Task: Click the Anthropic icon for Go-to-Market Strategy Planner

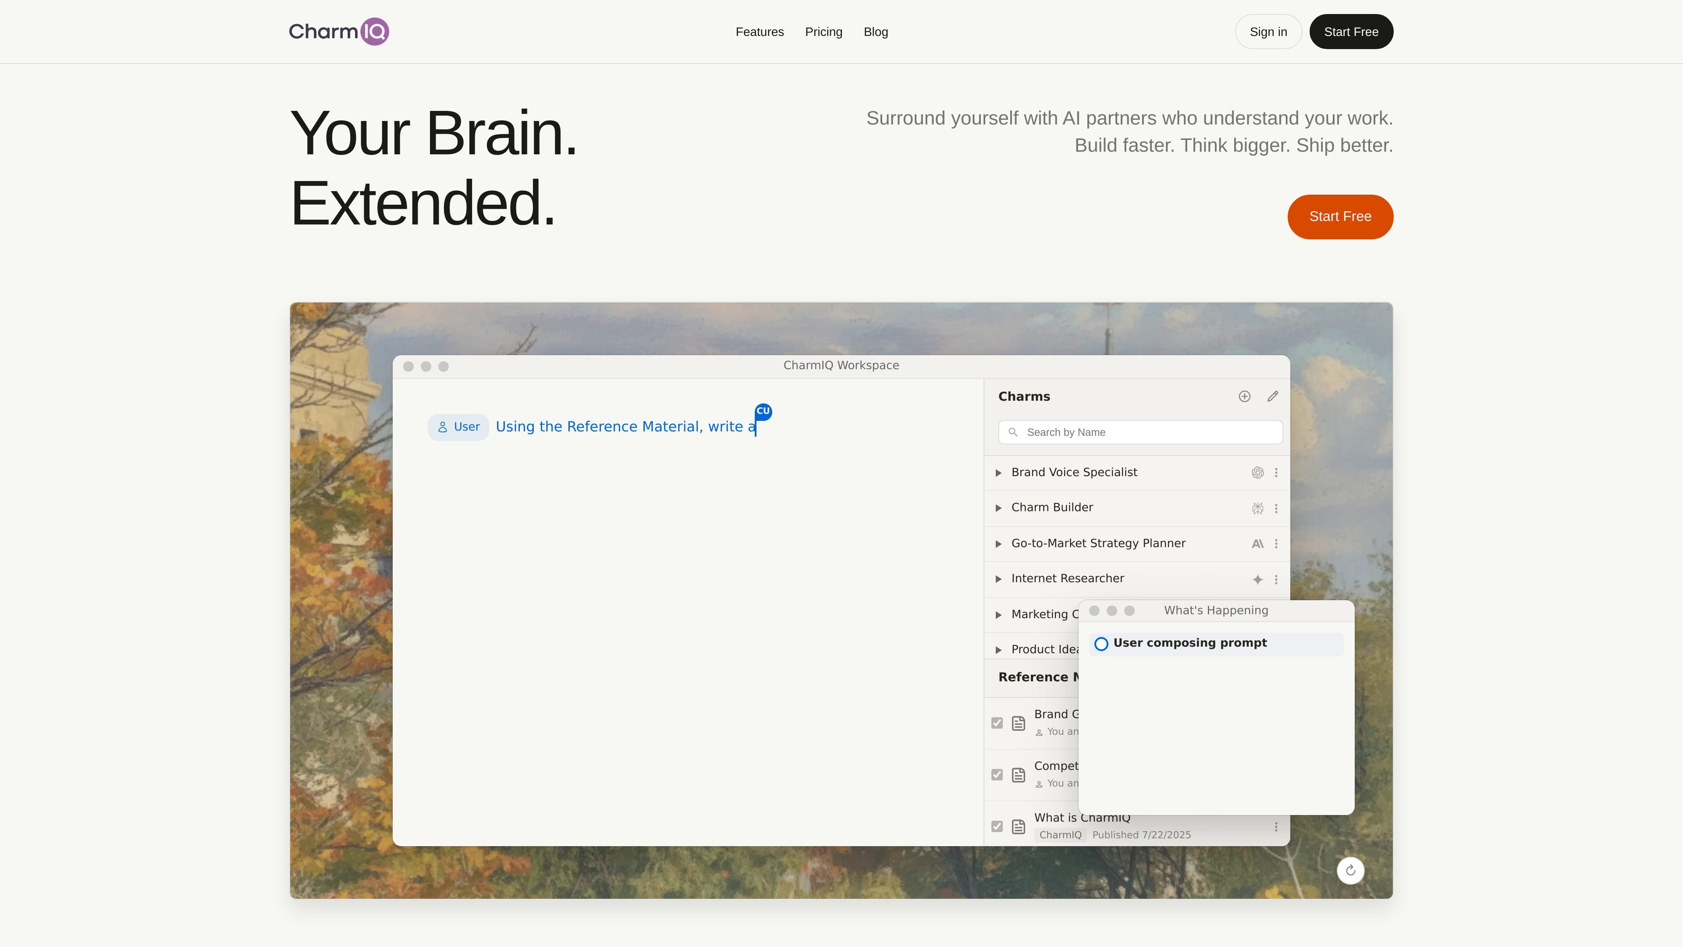Action: coord(1257,544)
